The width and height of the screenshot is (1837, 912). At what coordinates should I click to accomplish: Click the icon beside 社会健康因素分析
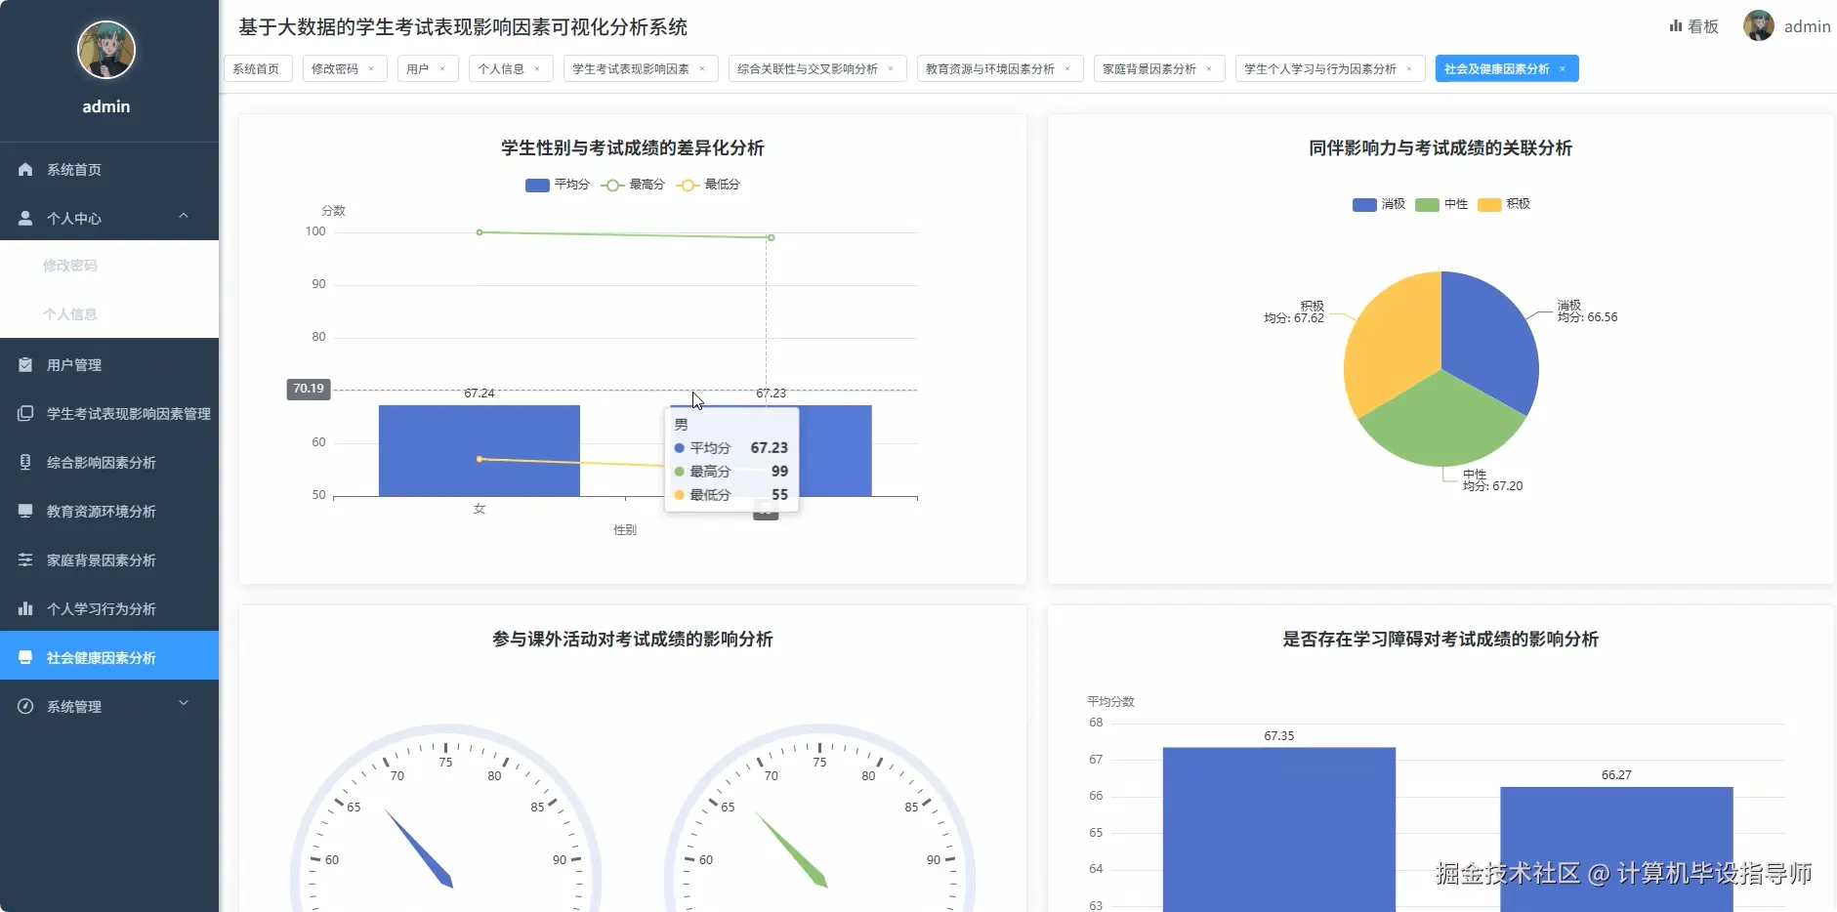(25, 658)
